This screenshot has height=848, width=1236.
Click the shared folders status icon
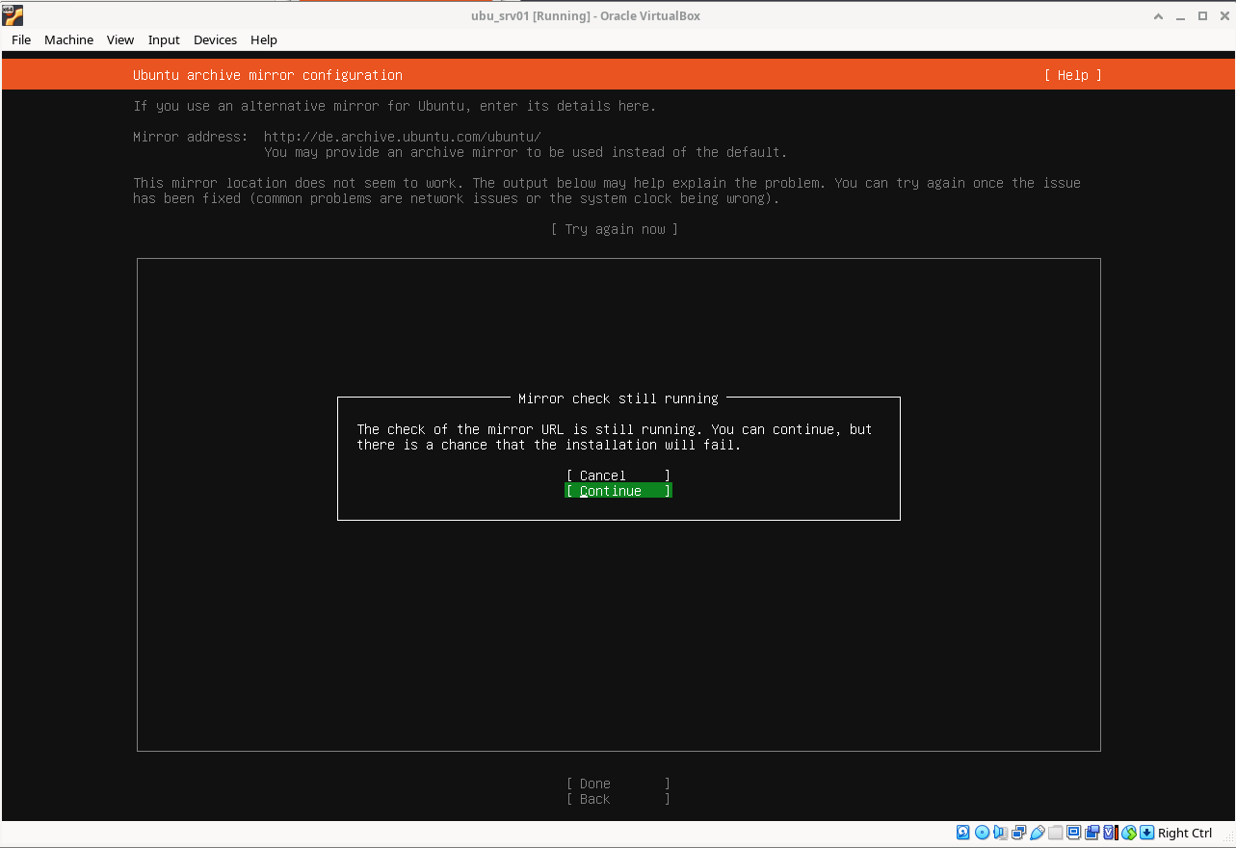[x=1056, y=833]
